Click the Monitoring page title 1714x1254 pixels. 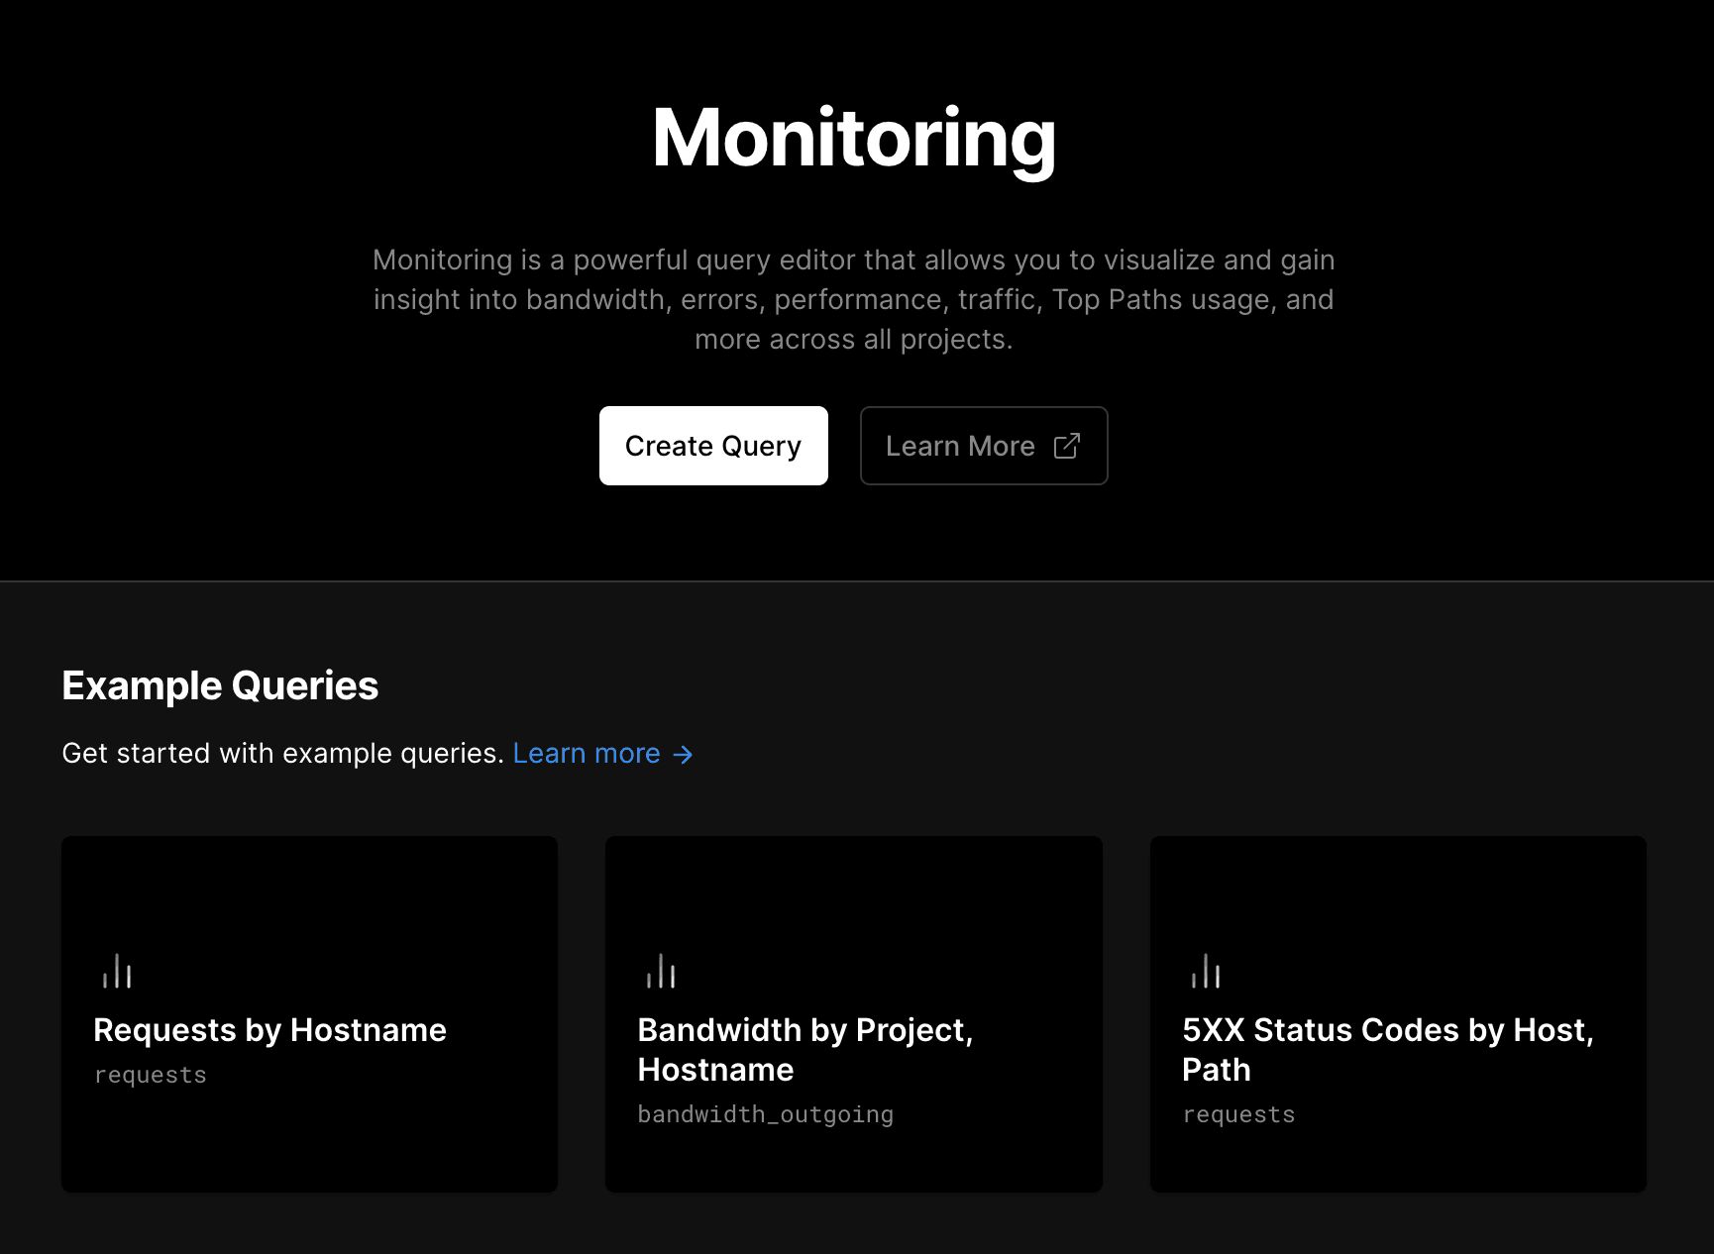855,139
